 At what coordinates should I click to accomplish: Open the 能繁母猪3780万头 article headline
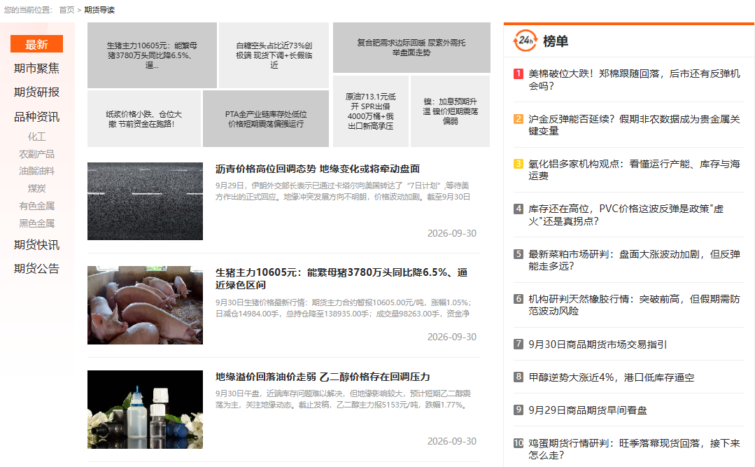[341, 279]
